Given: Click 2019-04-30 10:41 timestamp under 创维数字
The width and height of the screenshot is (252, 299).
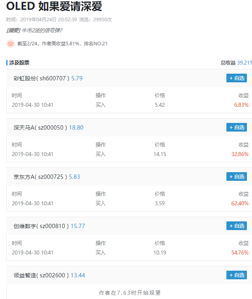Looking at the screenshot, I should tap(33, 253).
